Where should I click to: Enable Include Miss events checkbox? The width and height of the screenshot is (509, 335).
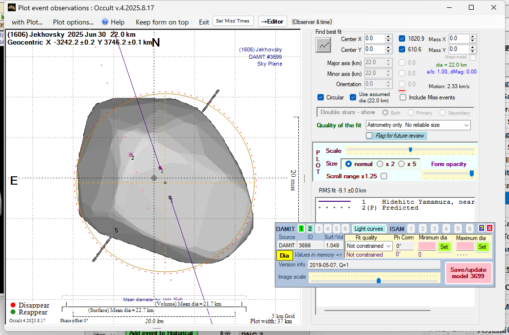click(403, 97)
